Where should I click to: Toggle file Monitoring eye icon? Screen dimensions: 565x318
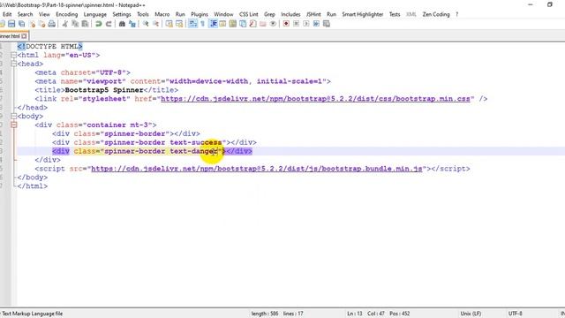coord(273,24)
